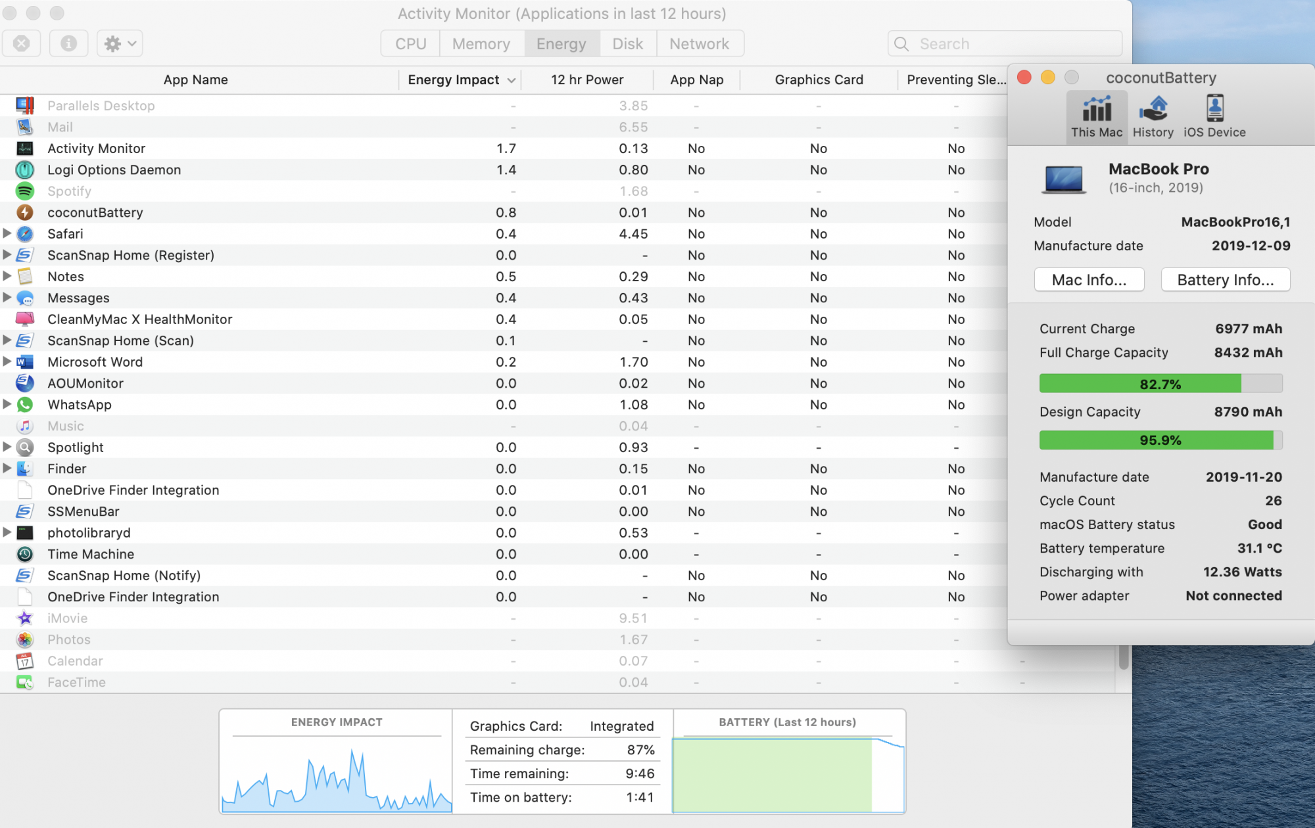The height and width of the screenshot is (828, 1315).
Task: Expand the ScanSnap Home (Scan) row
Action: [x=7, y=340]
